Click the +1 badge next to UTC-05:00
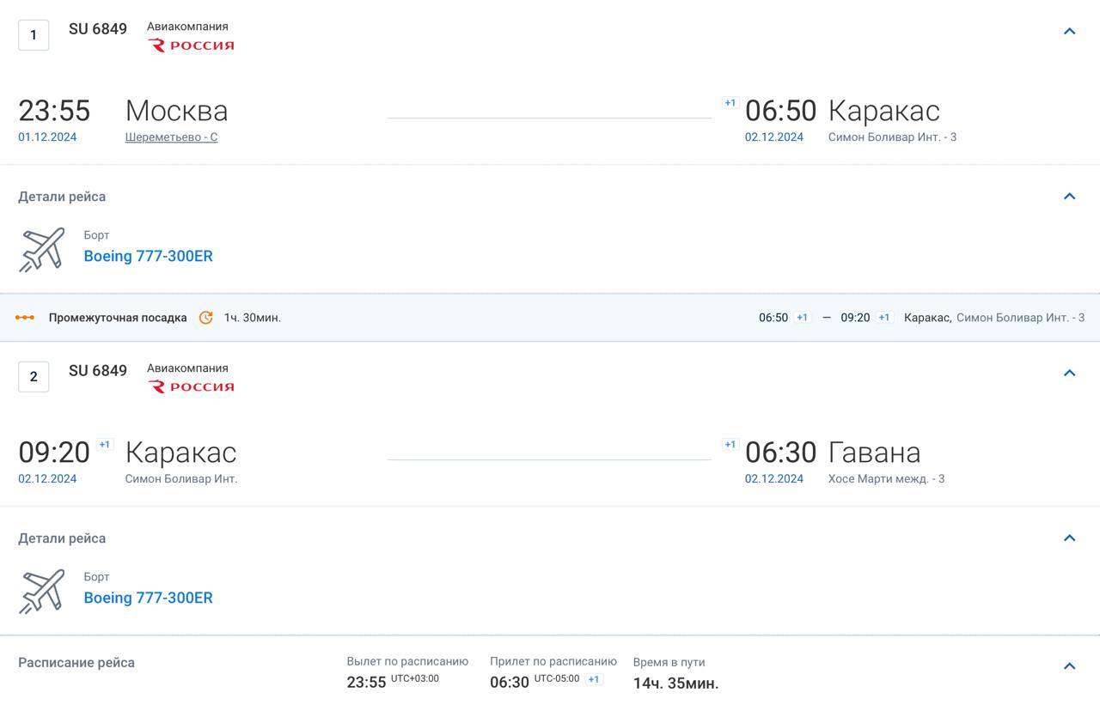Image resolution: width=1100 pixels, height=711 pixels. [x=593, y=679]
